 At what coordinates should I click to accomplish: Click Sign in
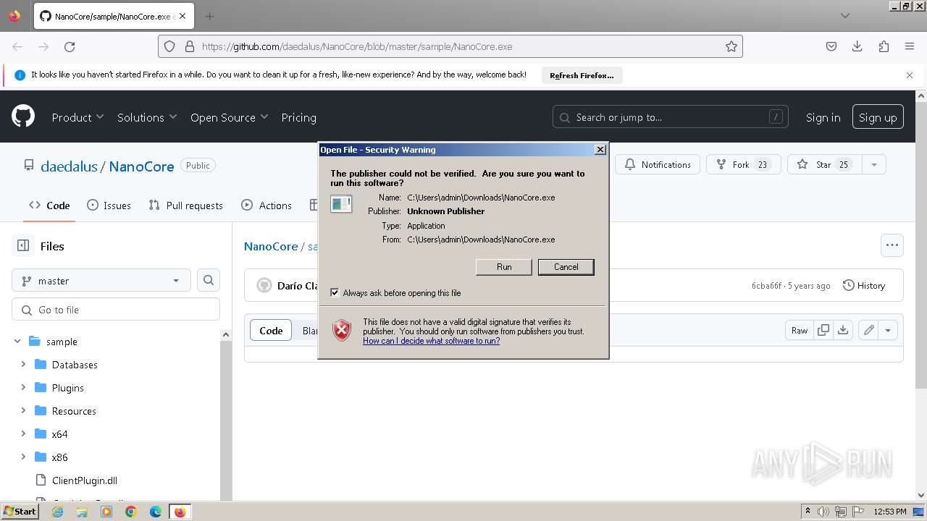[x=823, y=117]
